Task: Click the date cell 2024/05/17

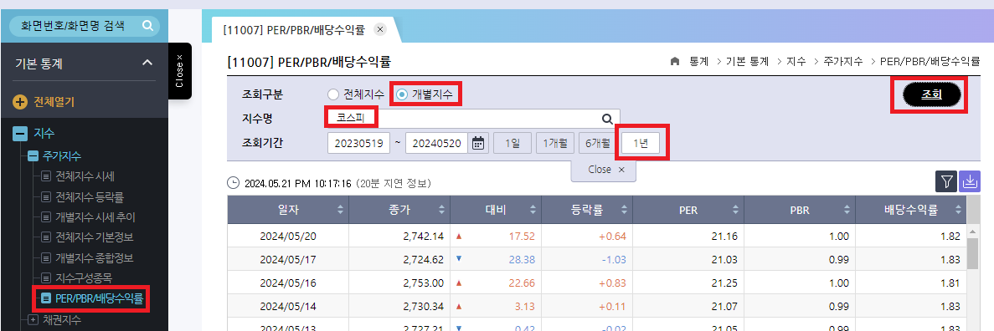Action: click(x=288, y=259)
